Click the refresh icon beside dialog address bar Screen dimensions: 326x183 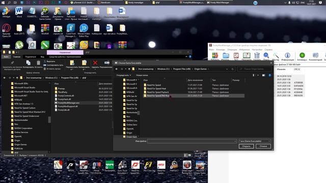(233, 69)
